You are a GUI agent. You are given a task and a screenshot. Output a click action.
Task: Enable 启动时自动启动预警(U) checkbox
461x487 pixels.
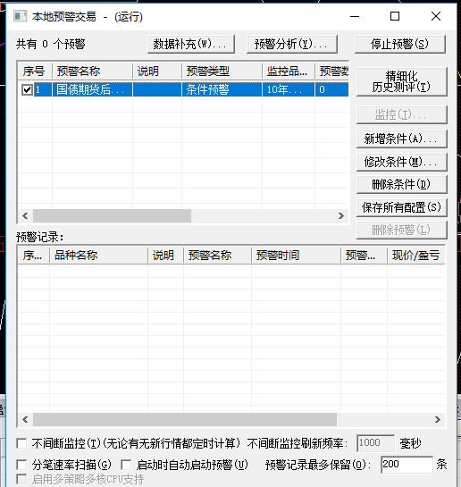pyautogui.click(x=126, y=465)
